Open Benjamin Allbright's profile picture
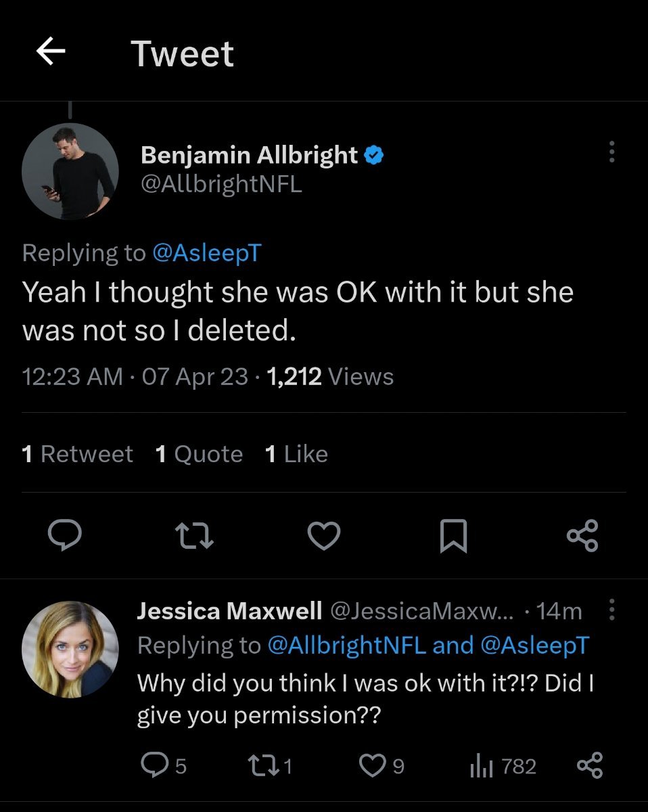 click(70, 171)
